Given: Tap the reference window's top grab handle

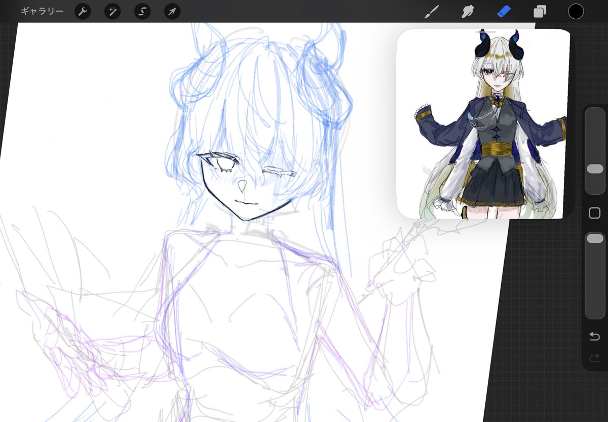Looking at the screenshot, I should coord(485,31).
